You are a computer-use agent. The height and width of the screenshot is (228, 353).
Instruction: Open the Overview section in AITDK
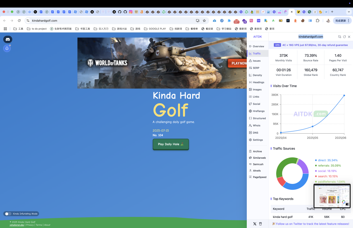click(258, 46)
